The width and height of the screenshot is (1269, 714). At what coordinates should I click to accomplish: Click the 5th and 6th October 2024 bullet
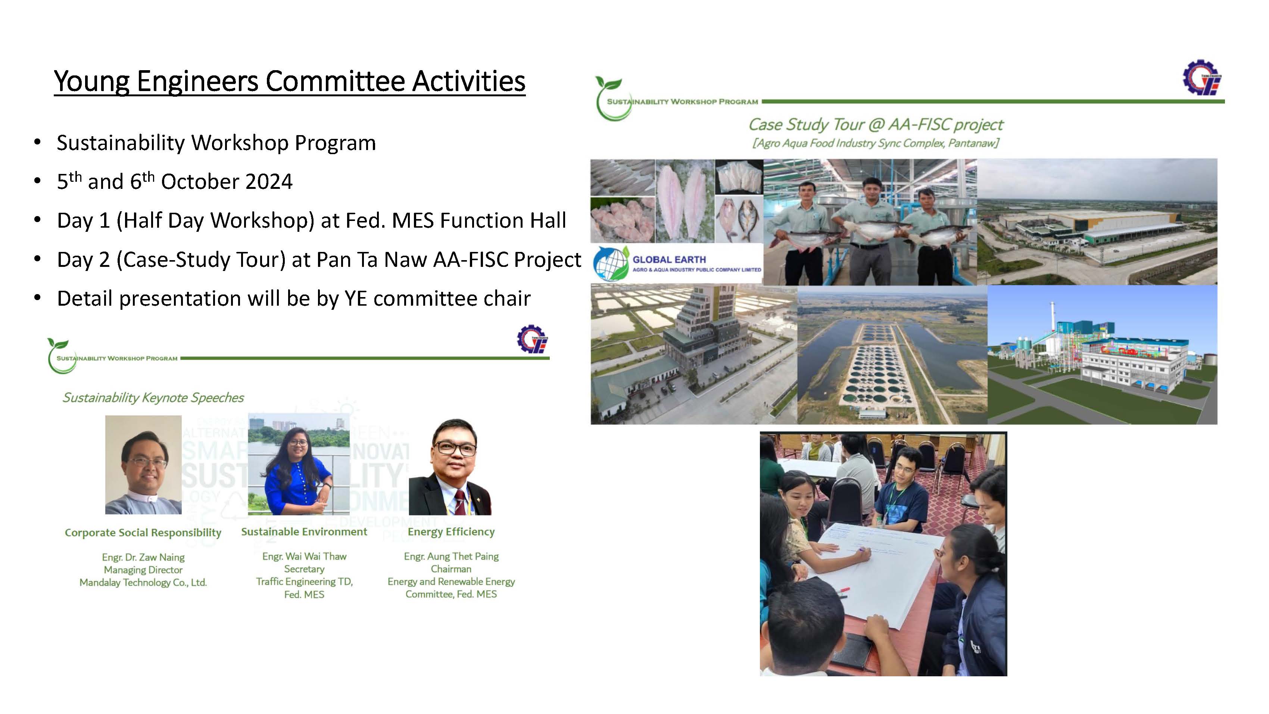pos(174,181)
